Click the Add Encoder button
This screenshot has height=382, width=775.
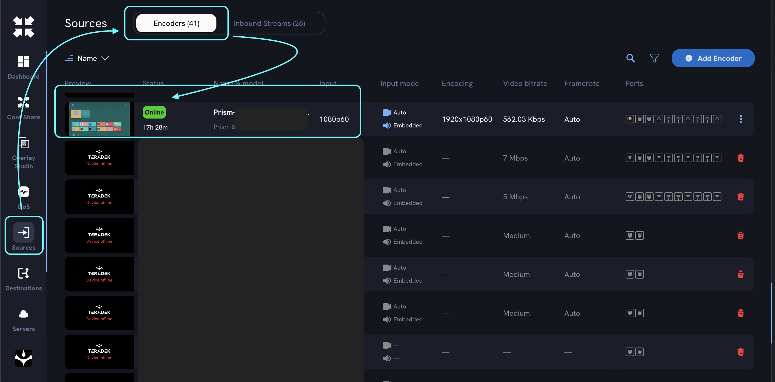click(713, 58)
